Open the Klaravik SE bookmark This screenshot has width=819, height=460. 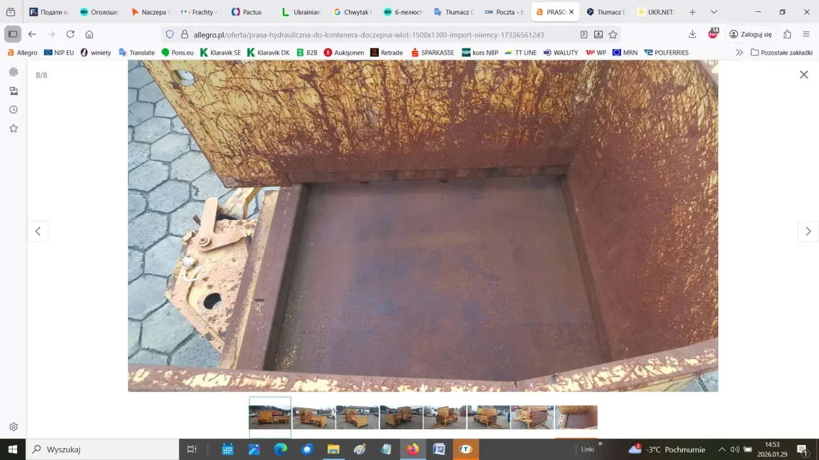(x=220, y=53)
